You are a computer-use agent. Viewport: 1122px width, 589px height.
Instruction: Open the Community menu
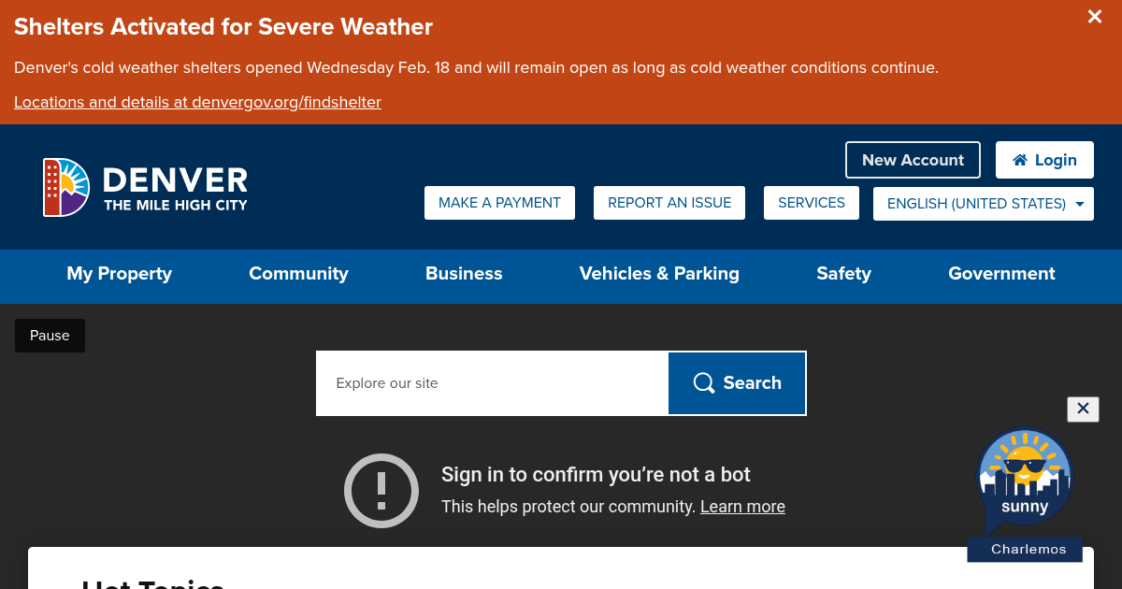(x=298, y=274)
